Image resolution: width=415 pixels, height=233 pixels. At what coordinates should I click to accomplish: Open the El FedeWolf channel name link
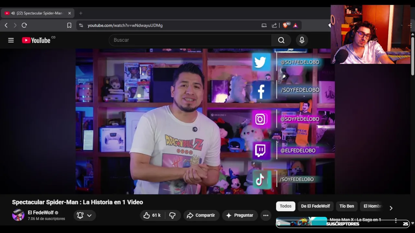pos(41,213)
